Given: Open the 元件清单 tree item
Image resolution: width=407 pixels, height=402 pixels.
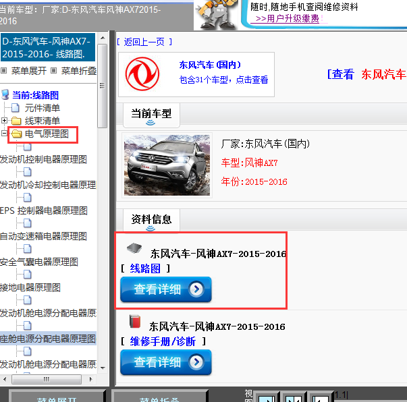Looking at the screenshot, I should pos(43,108).
